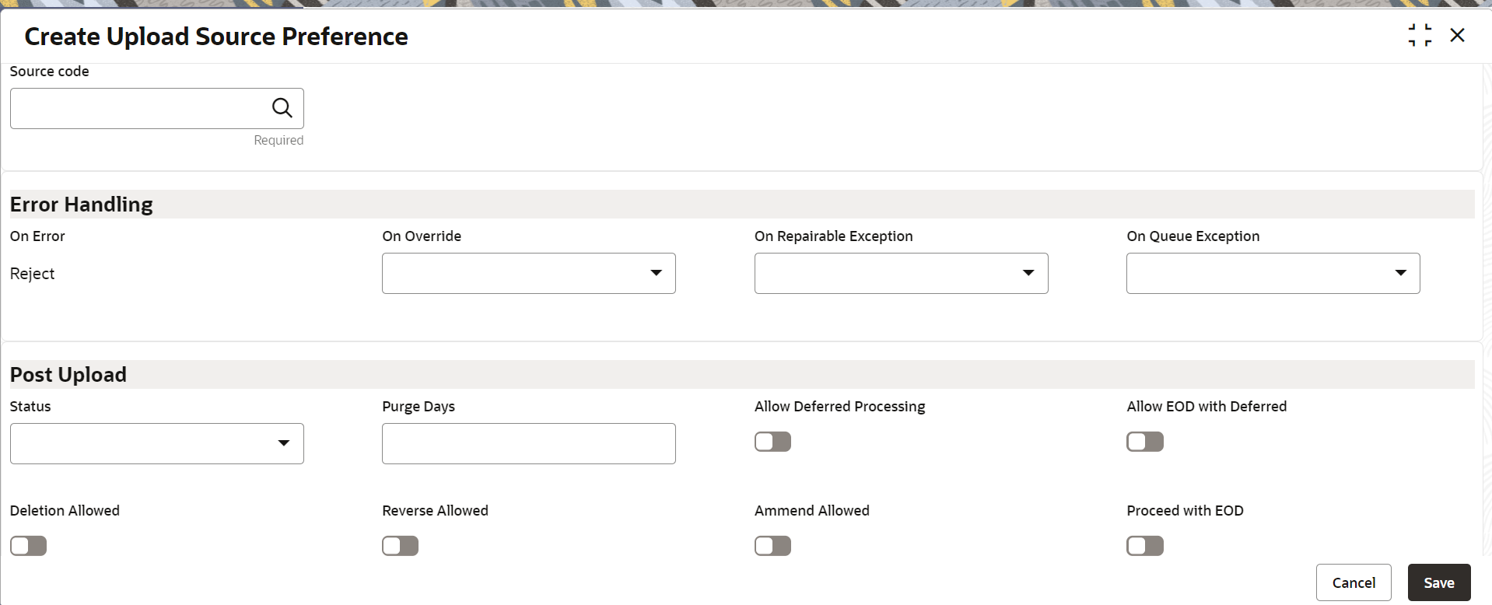The height and width of the screenshot is (605, 1492).
Task: Turn on Deletion Allowed switch
Action: (x=28, y=546)
